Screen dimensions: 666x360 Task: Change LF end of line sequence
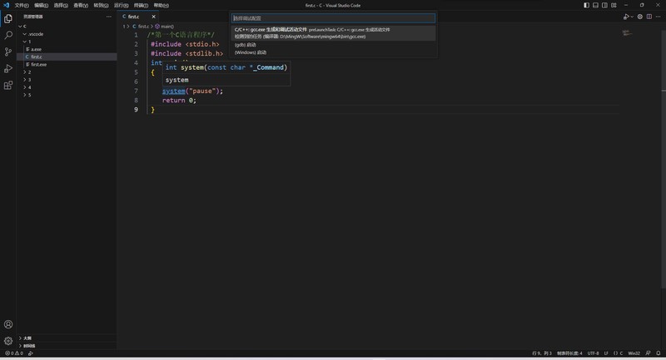pos(606,353)
